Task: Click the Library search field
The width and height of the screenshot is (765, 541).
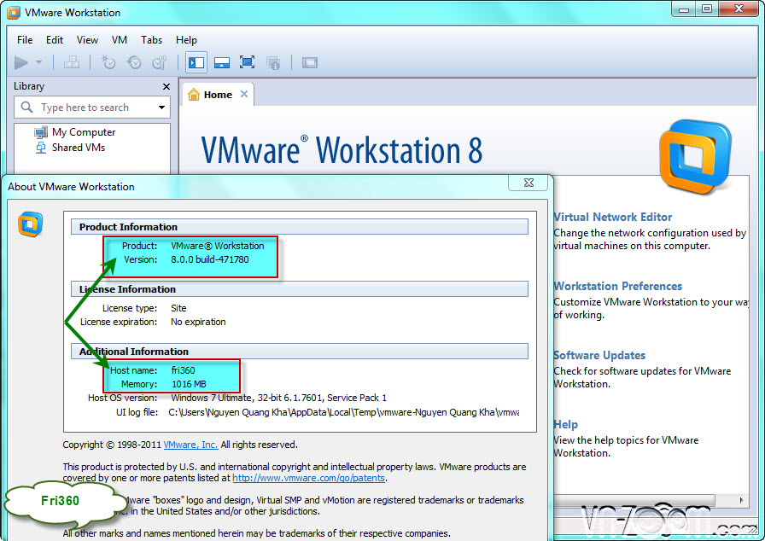Action: point(92,108)
